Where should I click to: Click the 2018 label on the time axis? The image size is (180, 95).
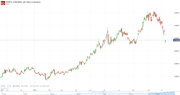pyautogui.click(x=35, y=90)
